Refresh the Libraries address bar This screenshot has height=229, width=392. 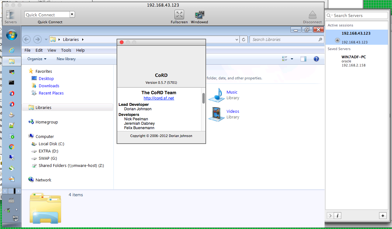pos(243,40)
